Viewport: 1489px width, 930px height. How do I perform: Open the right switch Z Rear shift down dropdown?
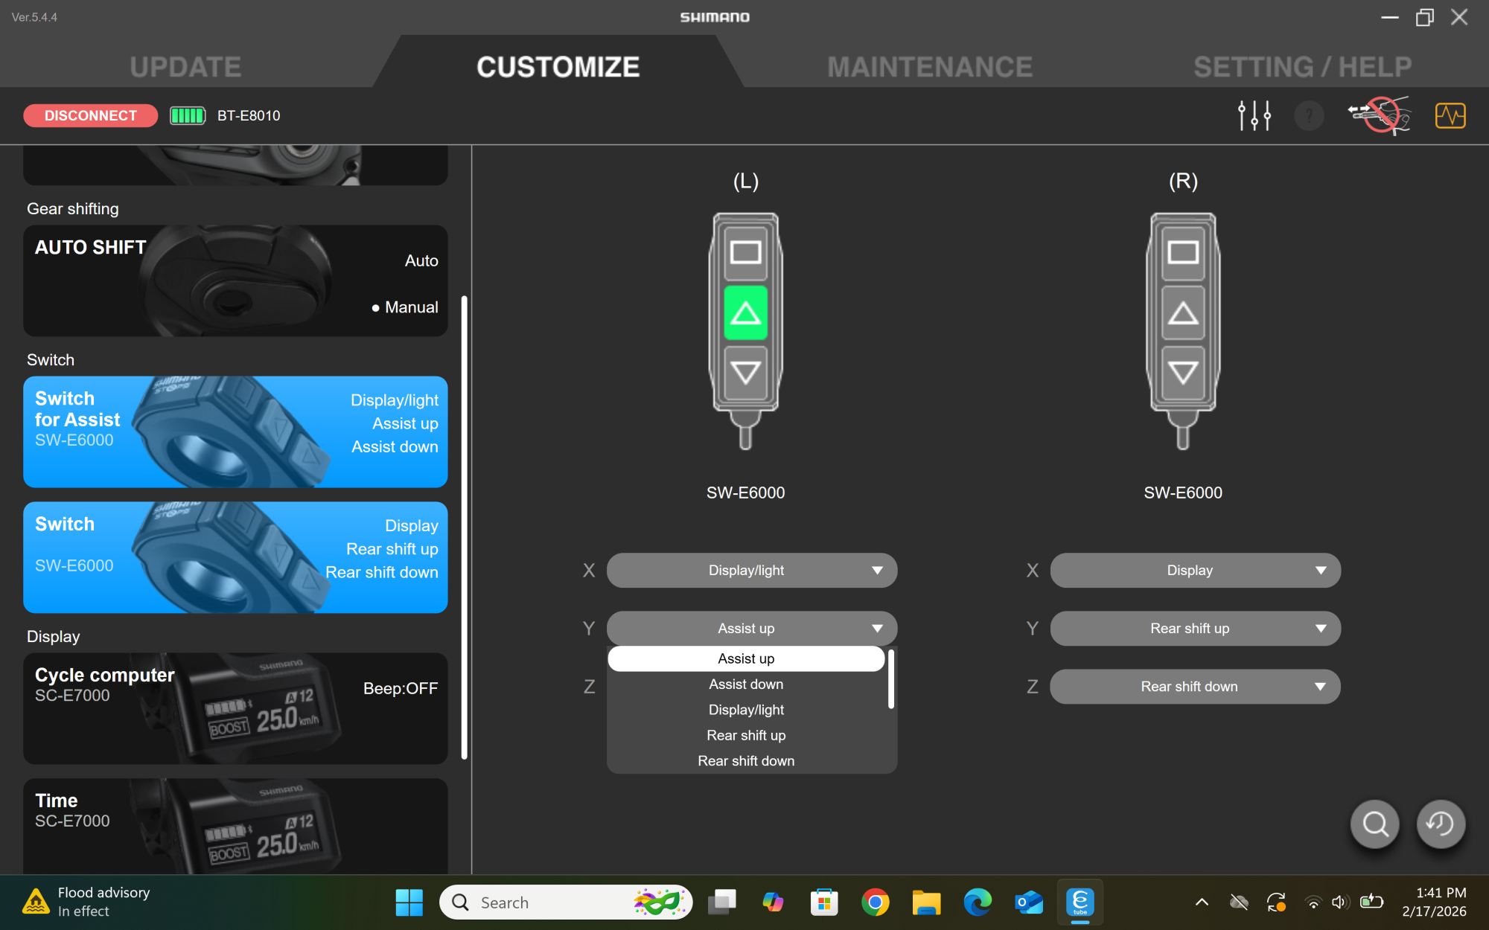click(1194, 686)
